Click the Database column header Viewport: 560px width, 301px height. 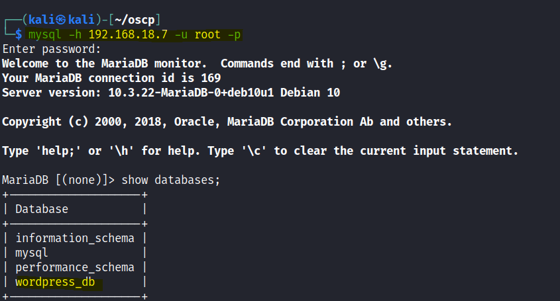[42, 209]
